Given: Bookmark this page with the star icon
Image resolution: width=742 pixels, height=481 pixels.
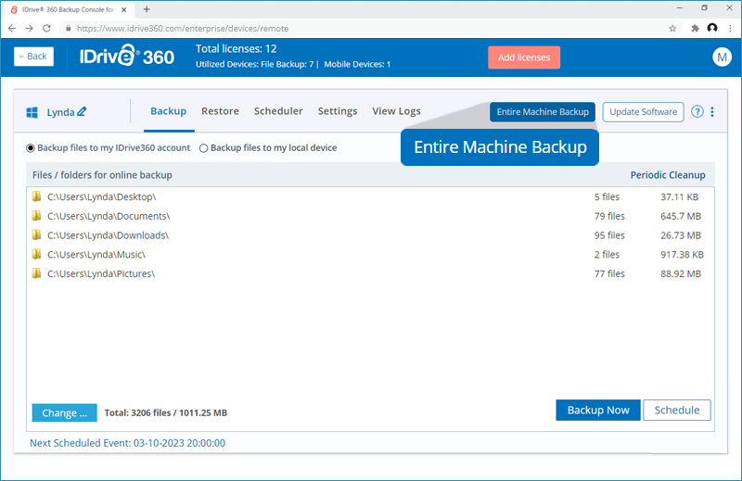Looking at the screenshot, I should coord(672,29).
